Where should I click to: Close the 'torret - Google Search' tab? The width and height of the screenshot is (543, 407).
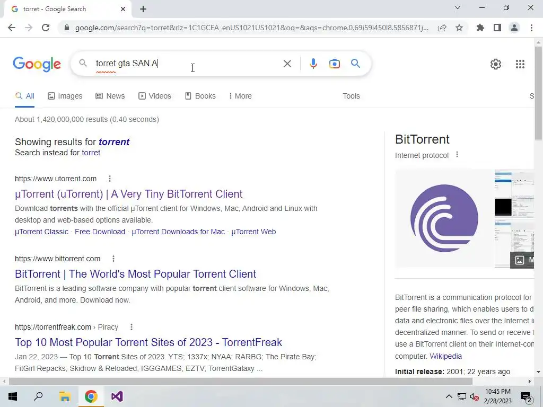click(123, 9)
